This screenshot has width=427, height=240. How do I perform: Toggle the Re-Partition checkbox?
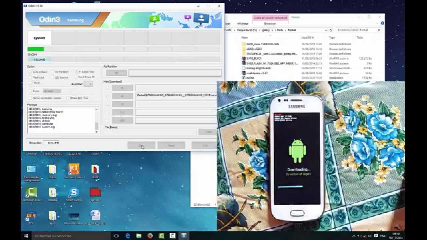tap(53, 72)
